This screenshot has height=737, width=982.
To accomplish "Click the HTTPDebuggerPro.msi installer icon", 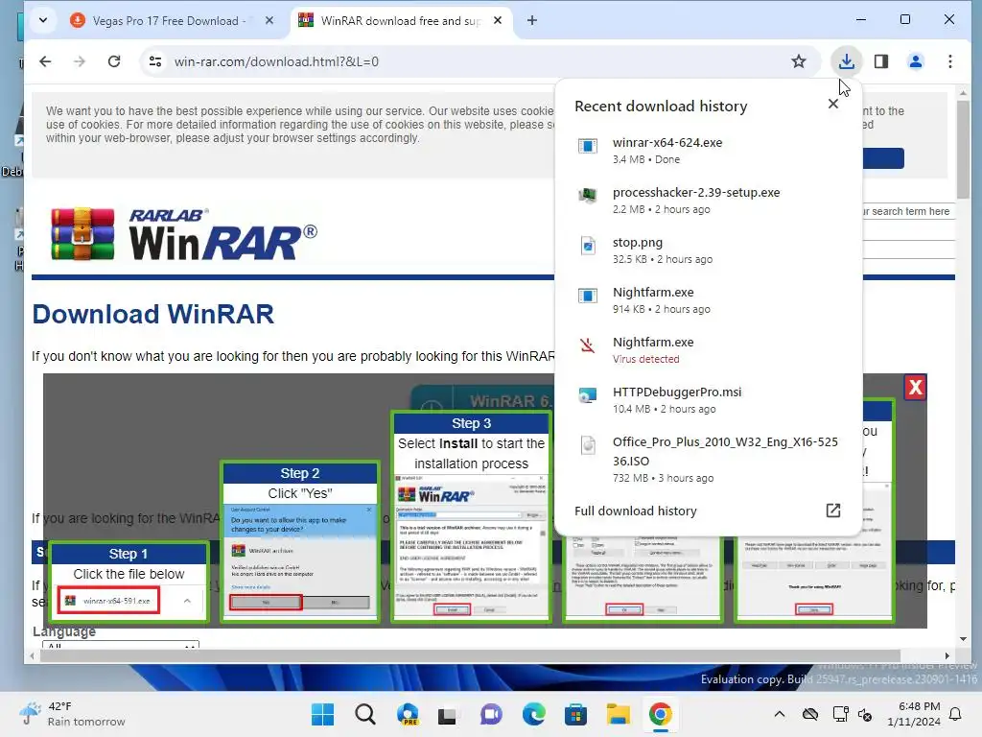I will coord(588,394).
